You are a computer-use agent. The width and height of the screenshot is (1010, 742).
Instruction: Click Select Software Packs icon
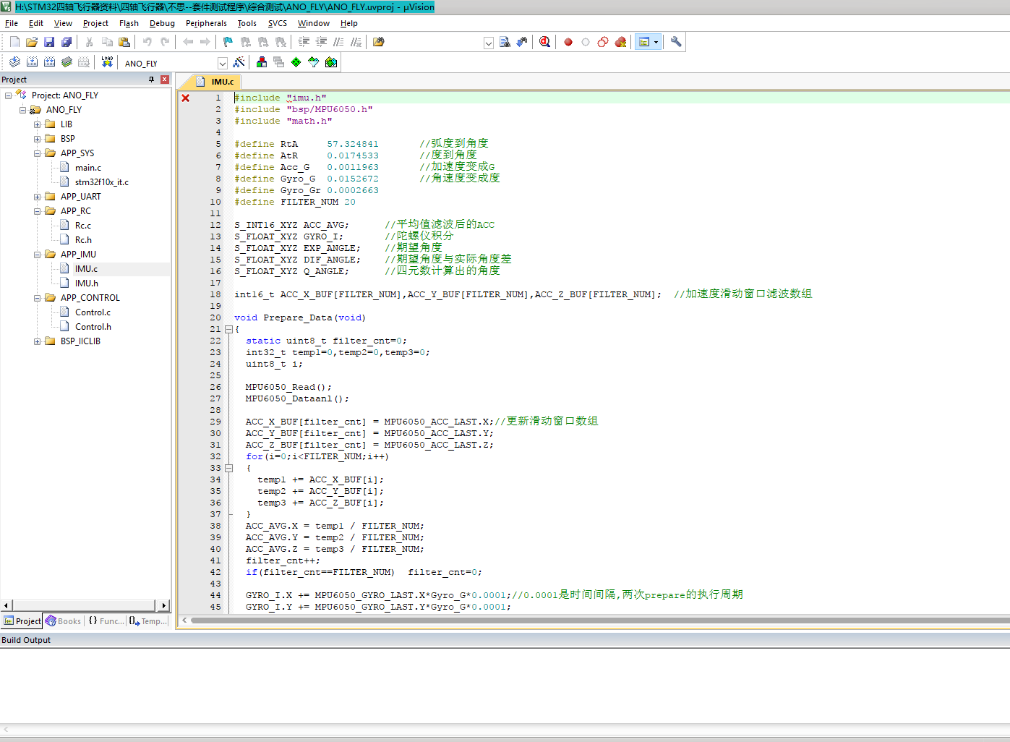[314, 62]
